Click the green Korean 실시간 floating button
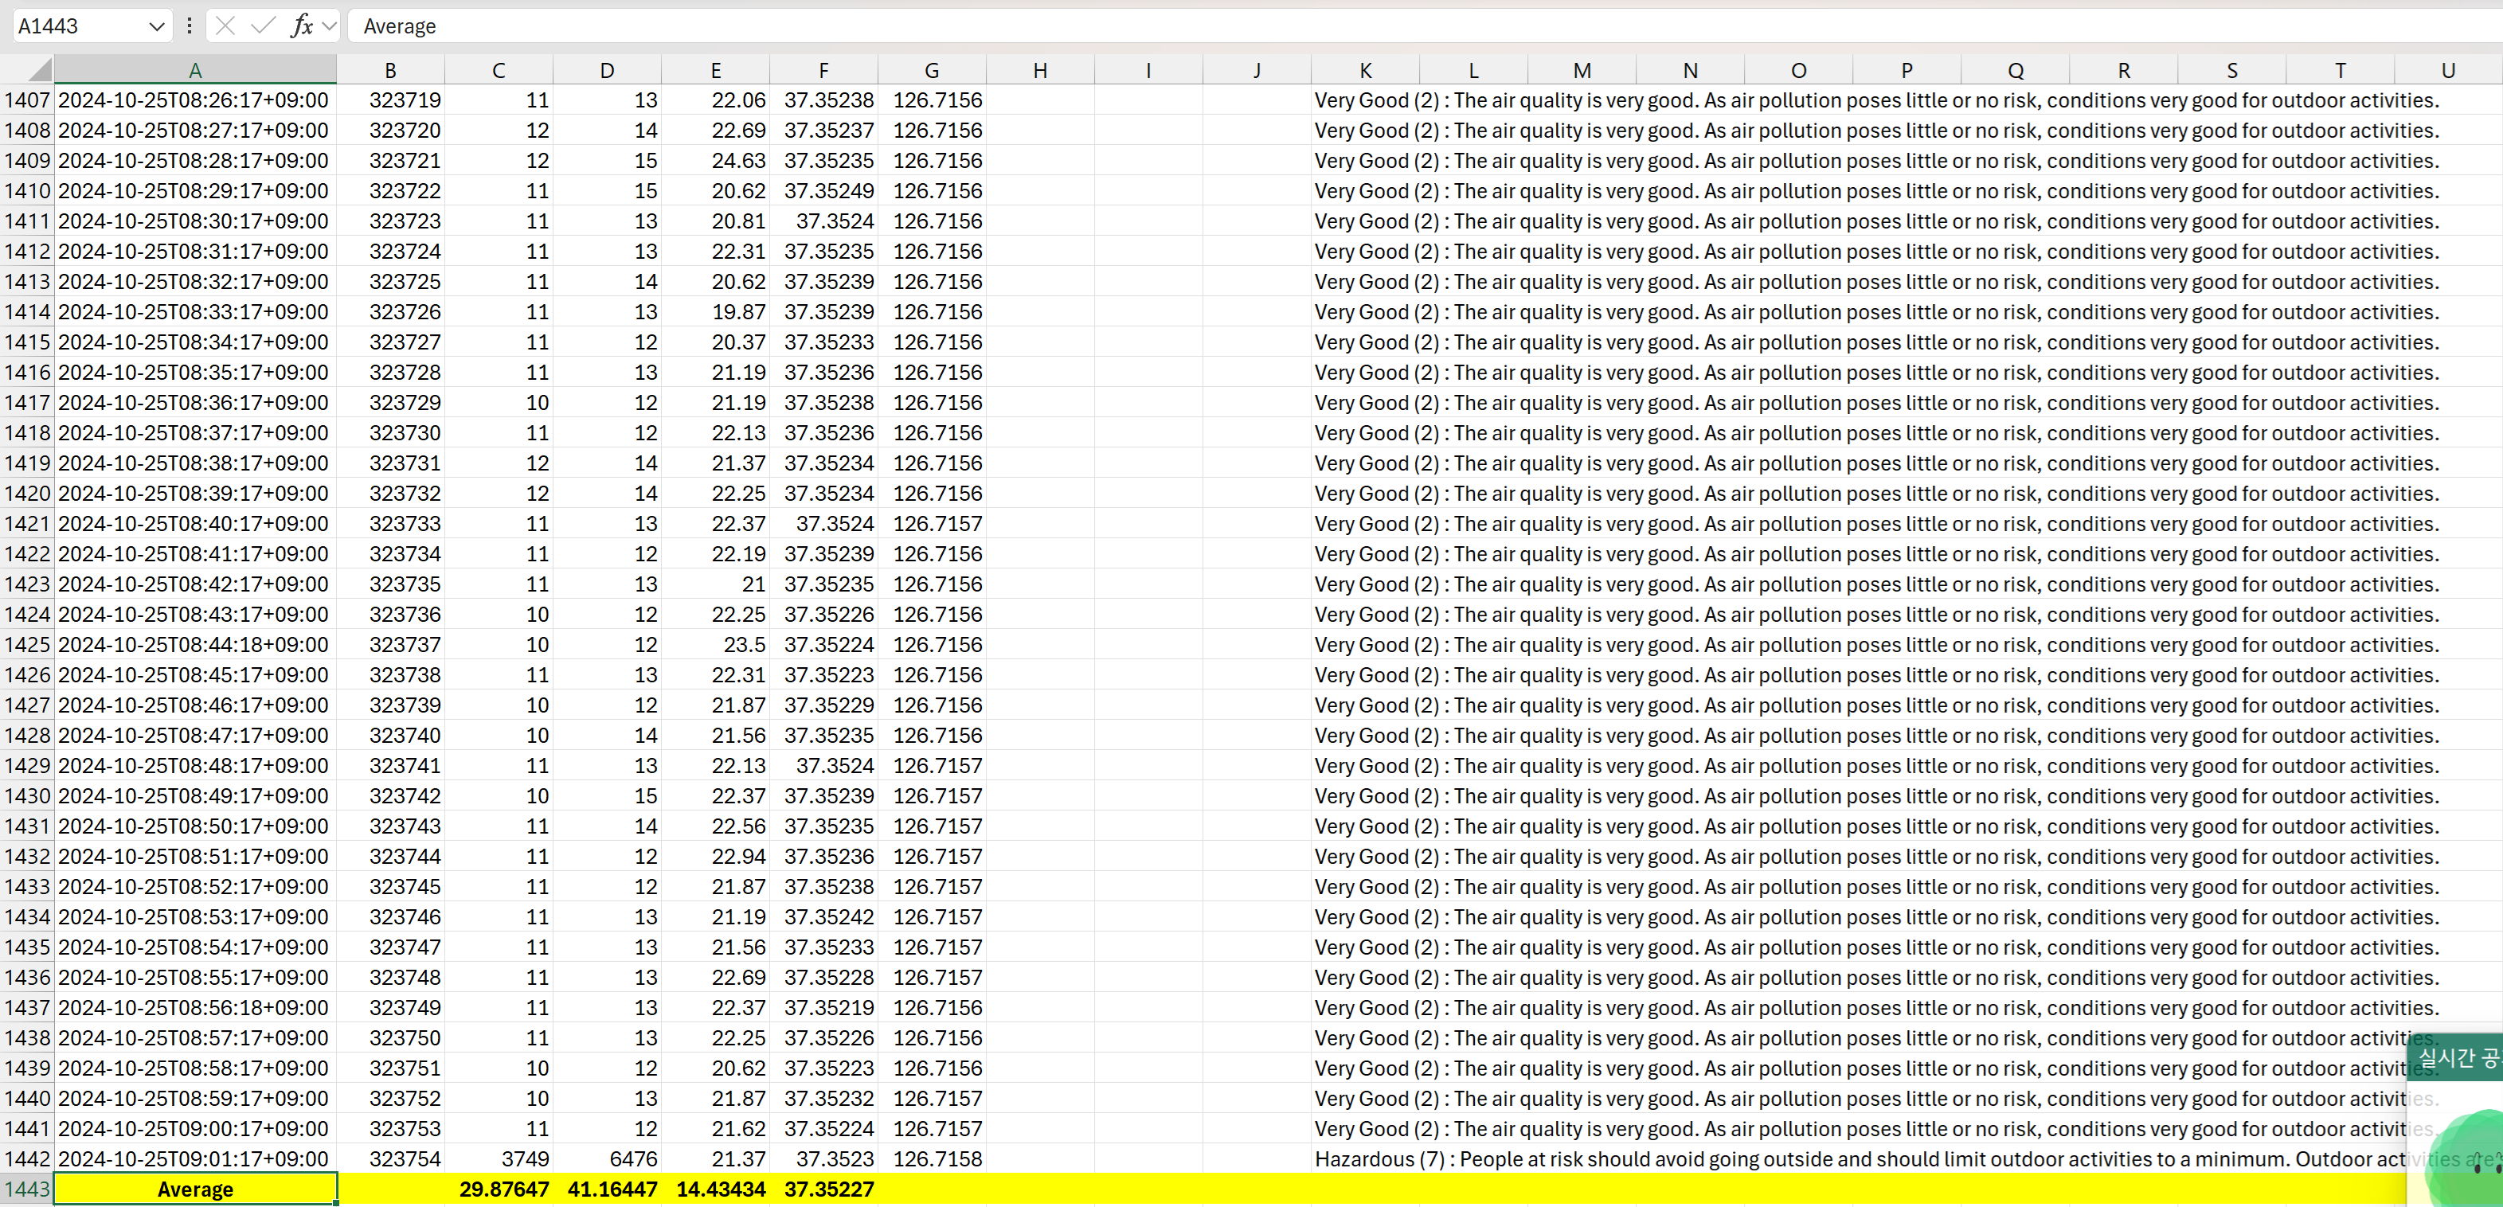This screenshot has width=2503, height=1207. pyautogui.click(x=2456, y=1057)
